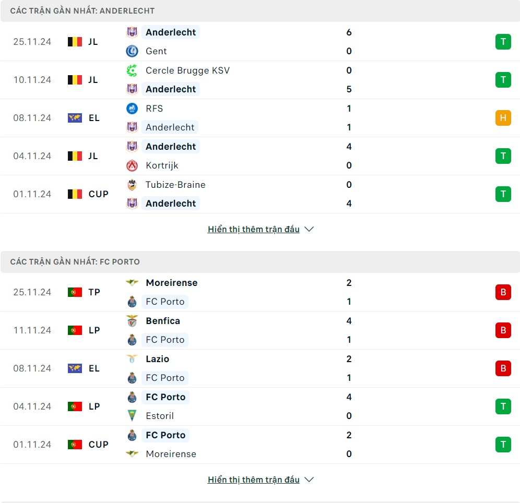
Task: Click the green T badge for Anderlecht-Gent match
Action: click(x=503, y=42)
